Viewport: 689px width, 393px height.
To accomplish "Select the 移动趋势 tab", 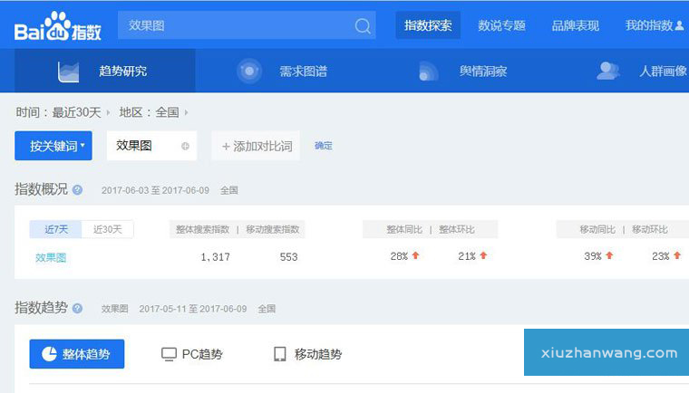I will (307, 354).
